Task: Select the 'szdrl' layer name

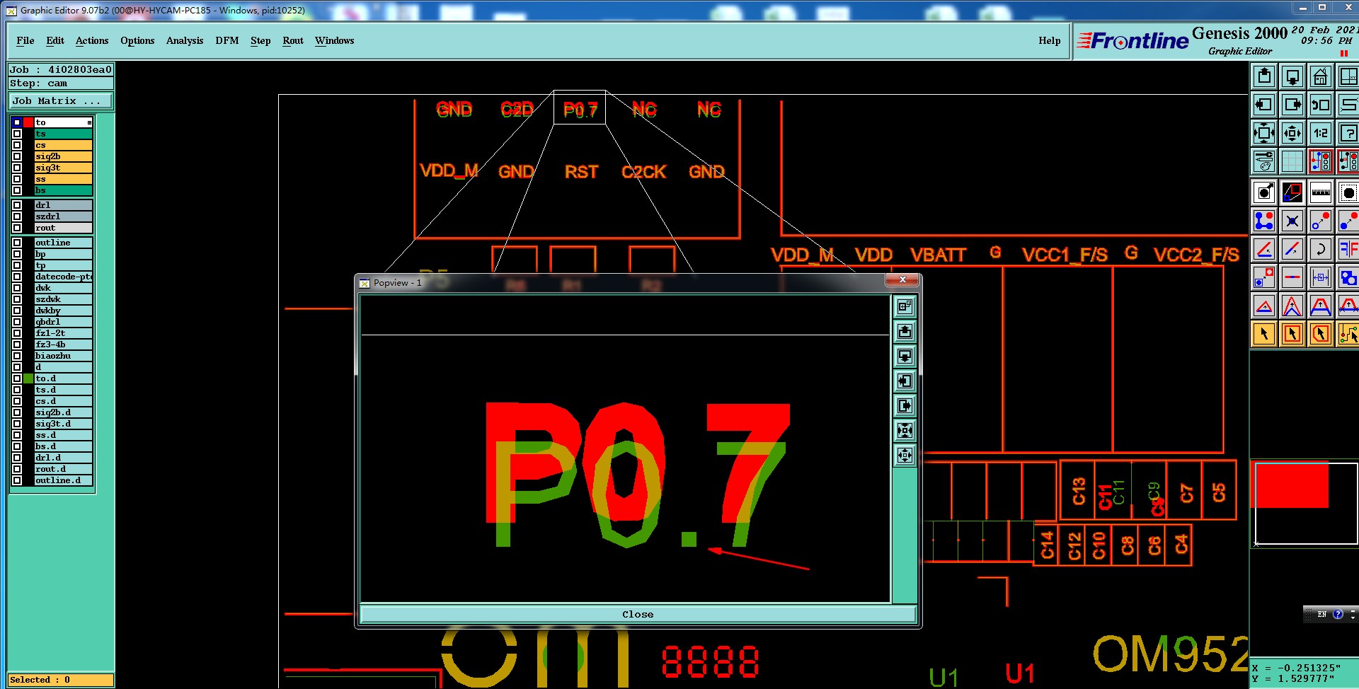Action: (x=63, y=216)
